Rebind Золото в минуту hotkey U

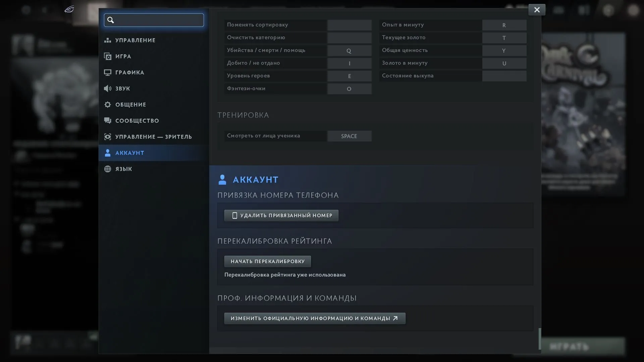click(x=504, y=63)
